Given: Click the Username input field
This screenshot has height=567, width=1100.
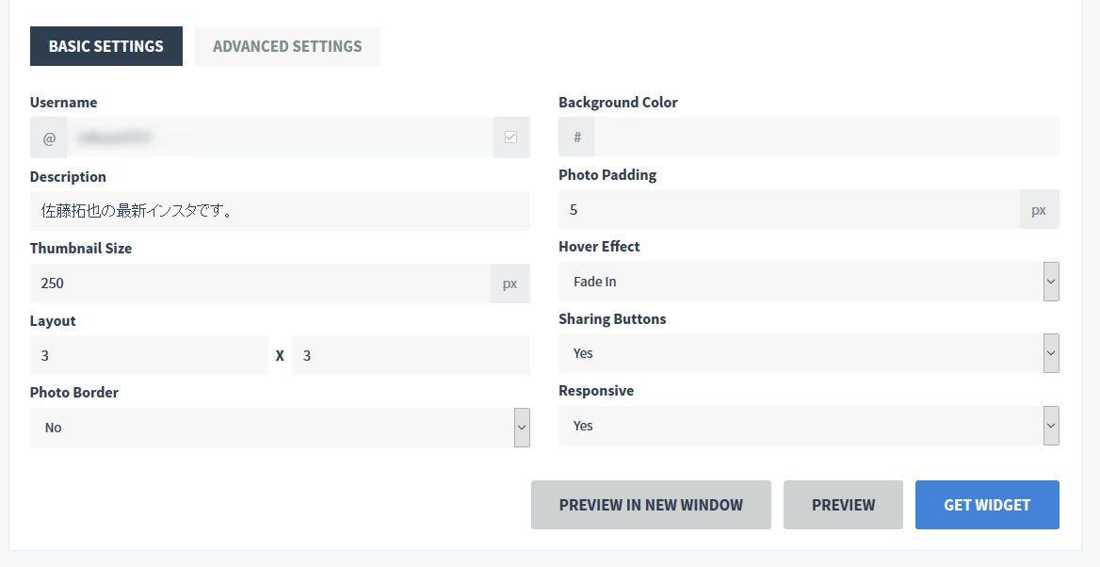Looking at the screenshot, I should click(x=280, y=138).
